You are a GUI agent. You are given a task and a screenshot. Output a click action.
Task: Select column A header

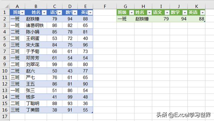coord(17,6)
